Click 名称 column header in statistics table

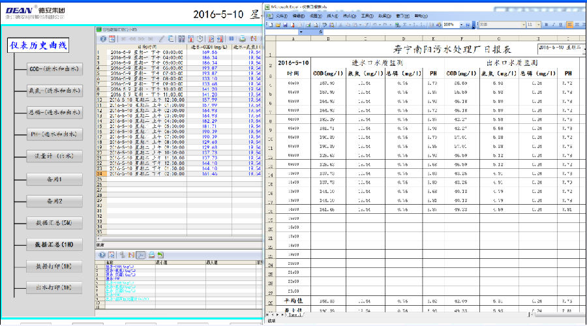(130, 263)
